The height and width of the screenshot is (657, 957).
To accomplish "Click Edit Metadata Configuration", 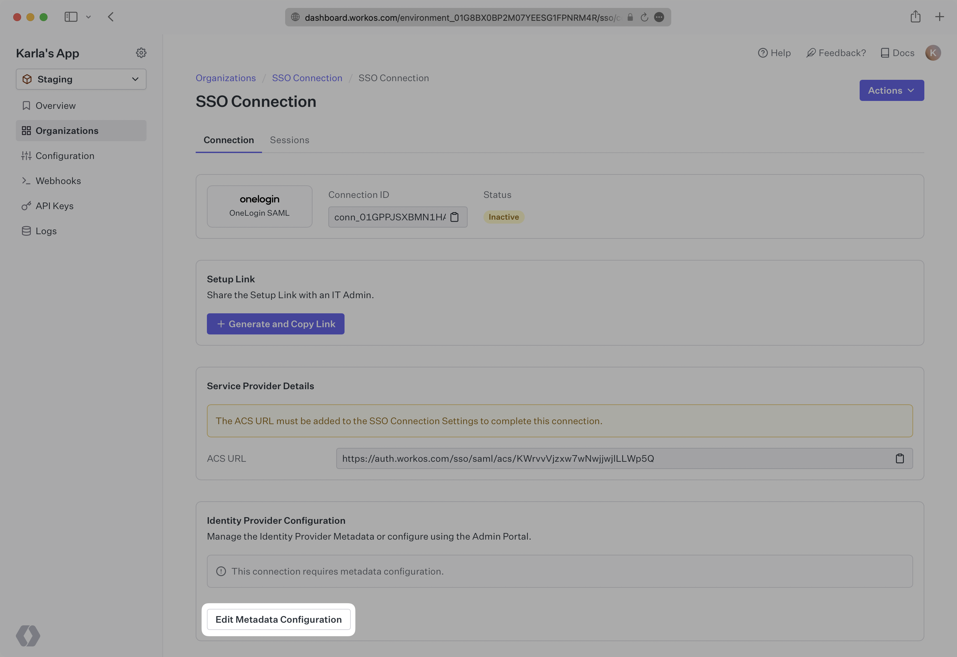I will coord(279,619).
